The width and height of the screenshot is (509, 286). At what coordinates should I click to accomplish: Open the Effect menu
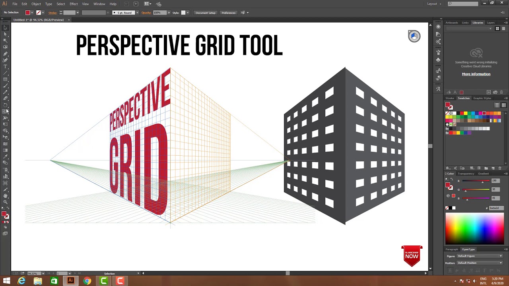(x=74, y=4)
